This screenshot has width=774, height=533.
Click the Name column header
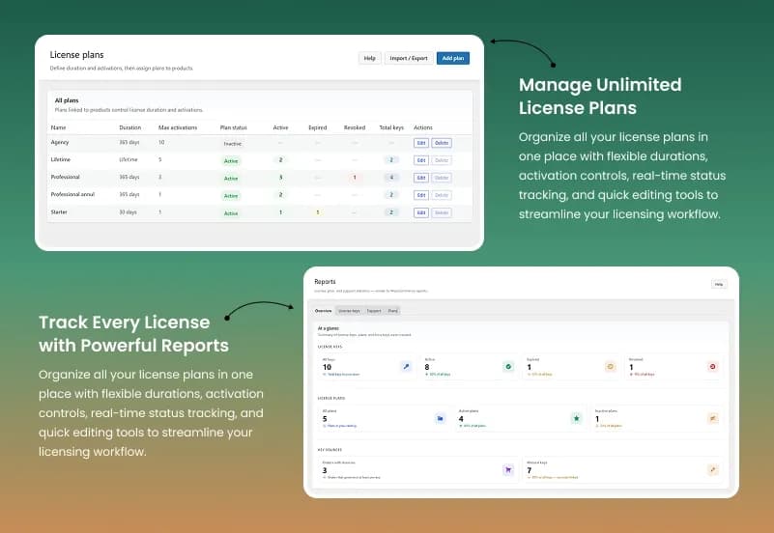coord(58,127)
